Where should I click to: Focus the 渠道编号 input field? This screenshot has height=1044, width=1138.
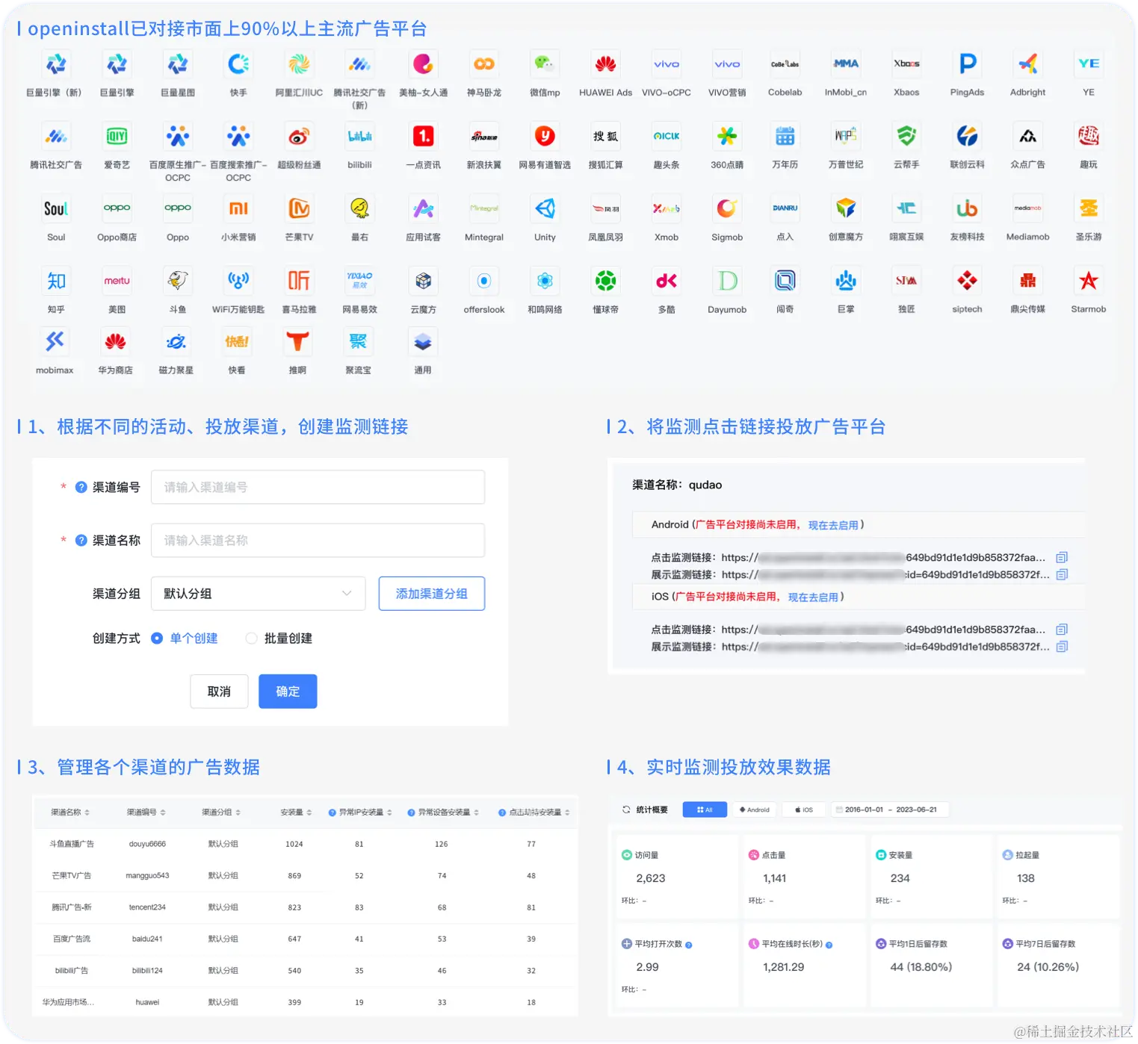point(318,487)
